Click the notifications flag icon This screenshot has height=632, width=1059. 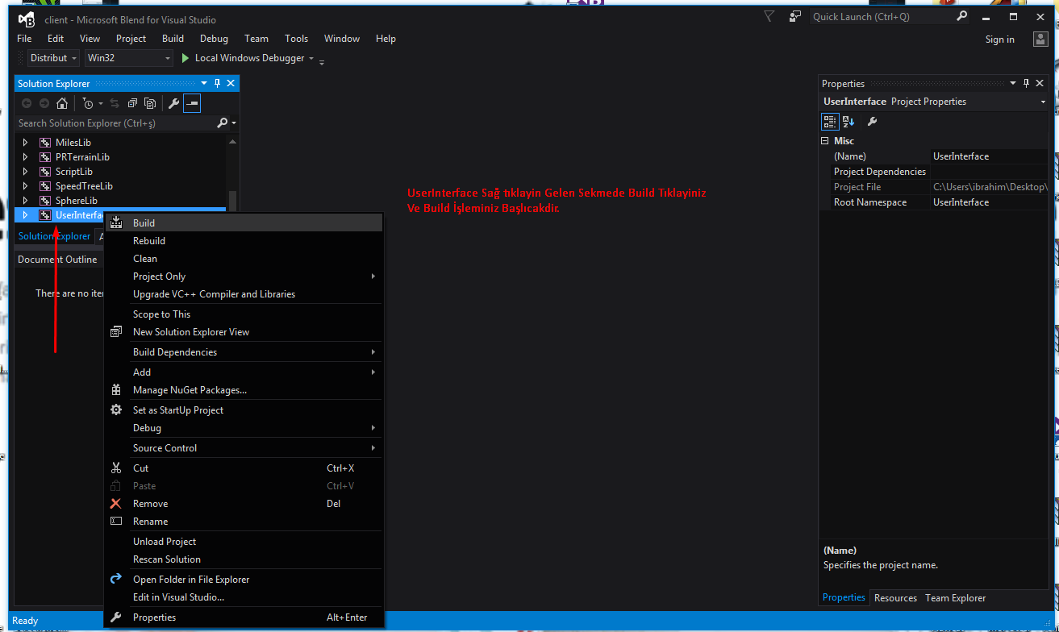tap(769, 16)
